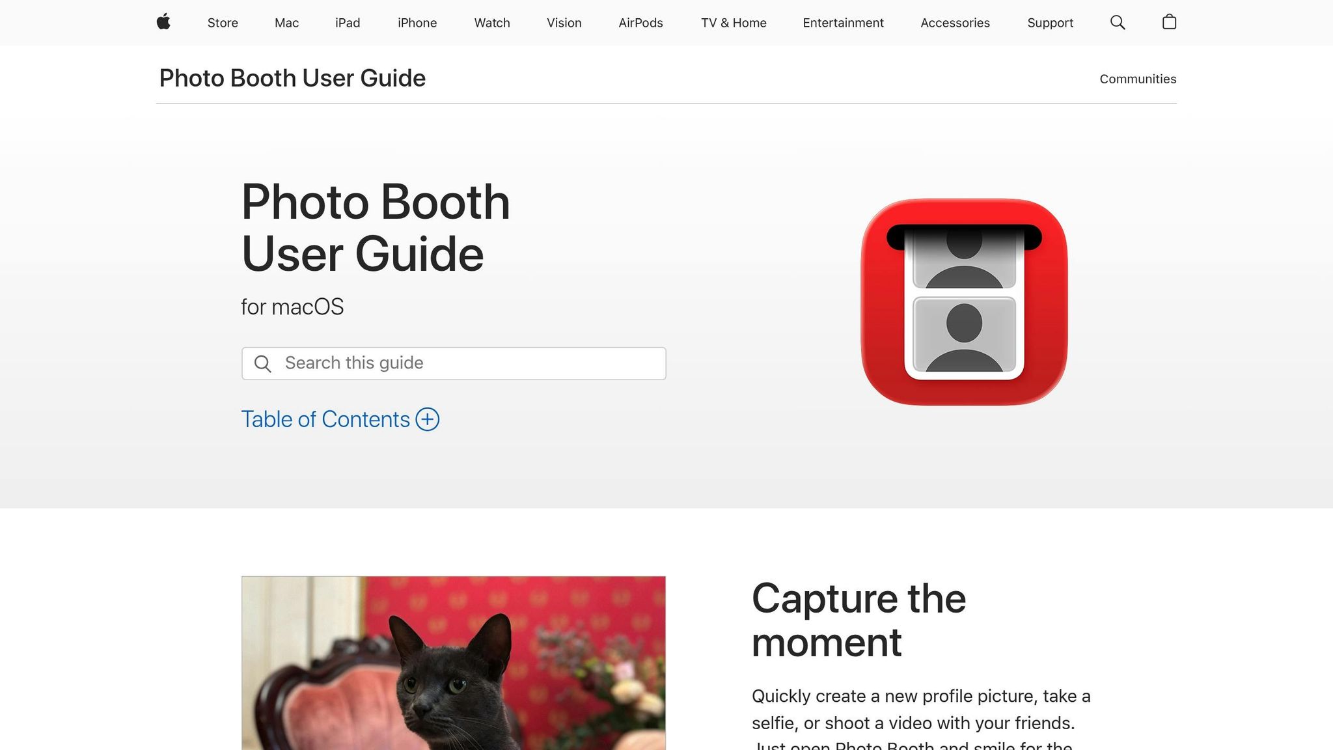Visit the Support page link

pos(1050,23)
